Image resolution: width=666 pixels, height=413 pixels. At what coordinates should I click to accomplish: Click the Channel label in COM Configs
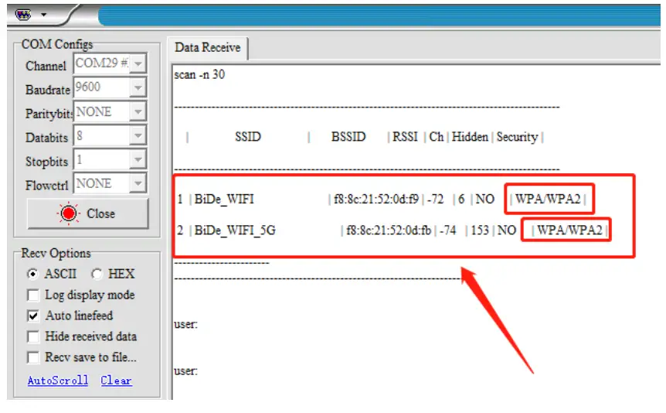(x=46, y=67)
